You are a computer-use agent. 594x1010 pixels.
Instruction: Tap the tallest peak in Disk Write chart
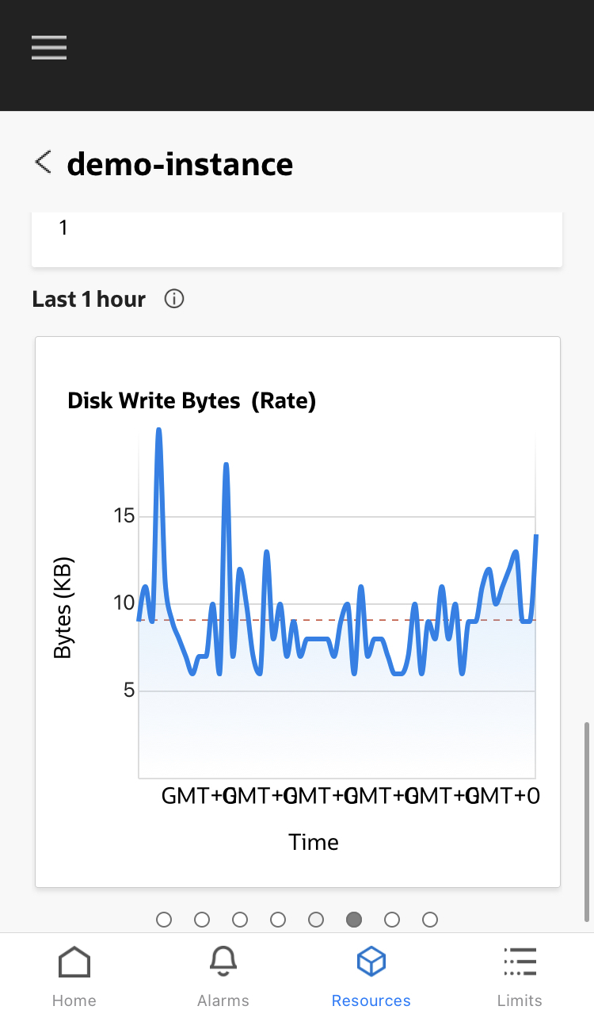(x=158, y=434)
